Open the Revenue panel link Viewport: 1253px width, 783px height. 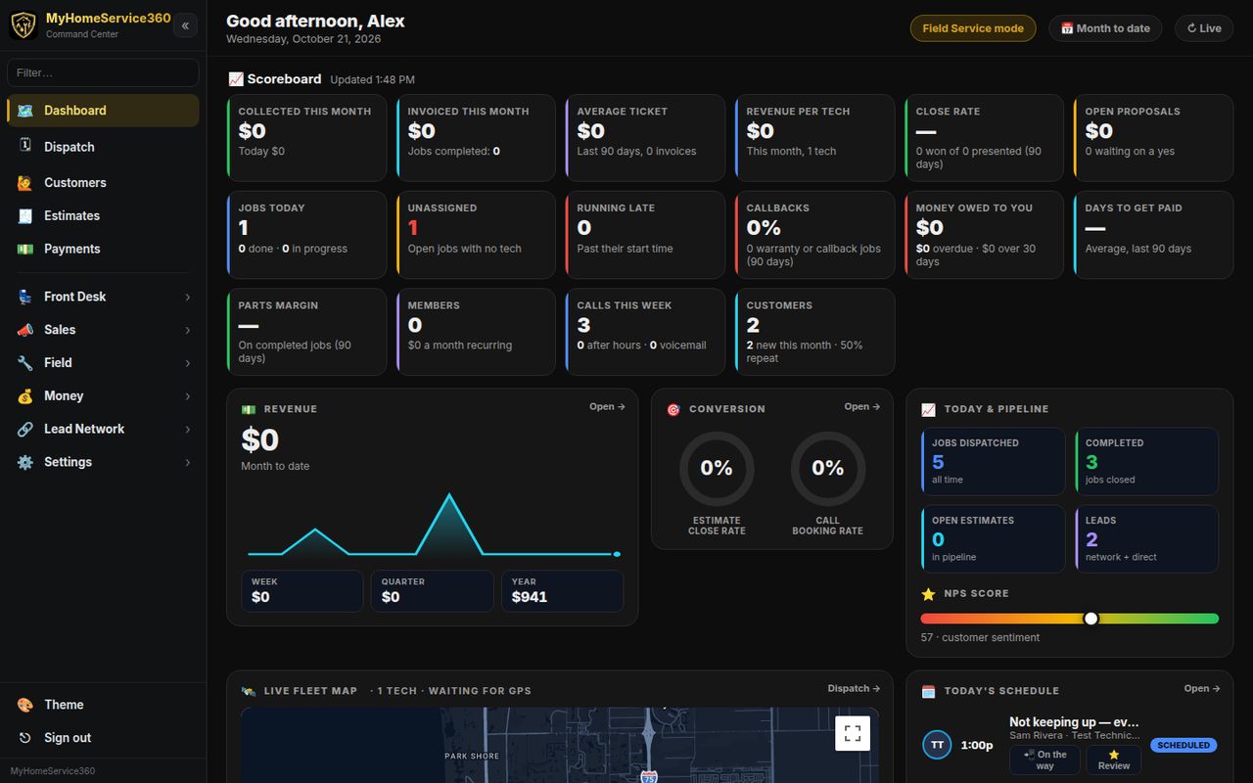(x=607, y=407)
